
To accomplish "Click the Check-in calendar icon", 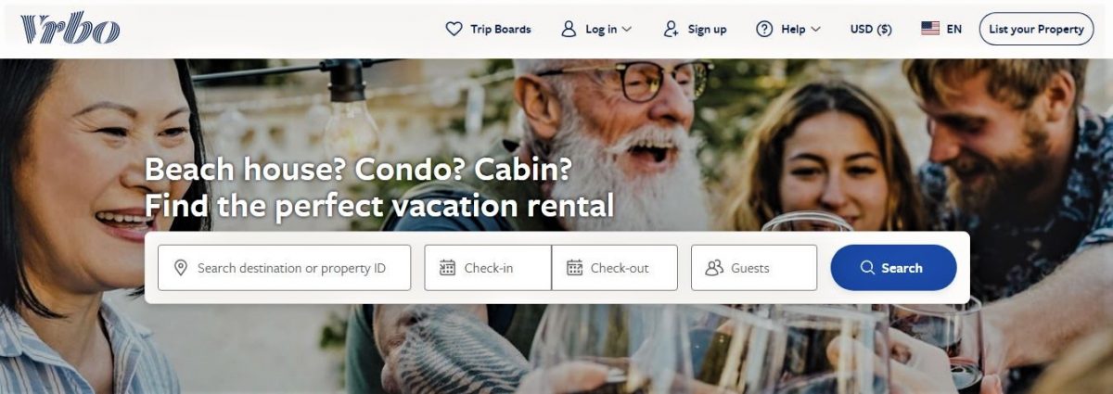I will [x=447, y=268].
